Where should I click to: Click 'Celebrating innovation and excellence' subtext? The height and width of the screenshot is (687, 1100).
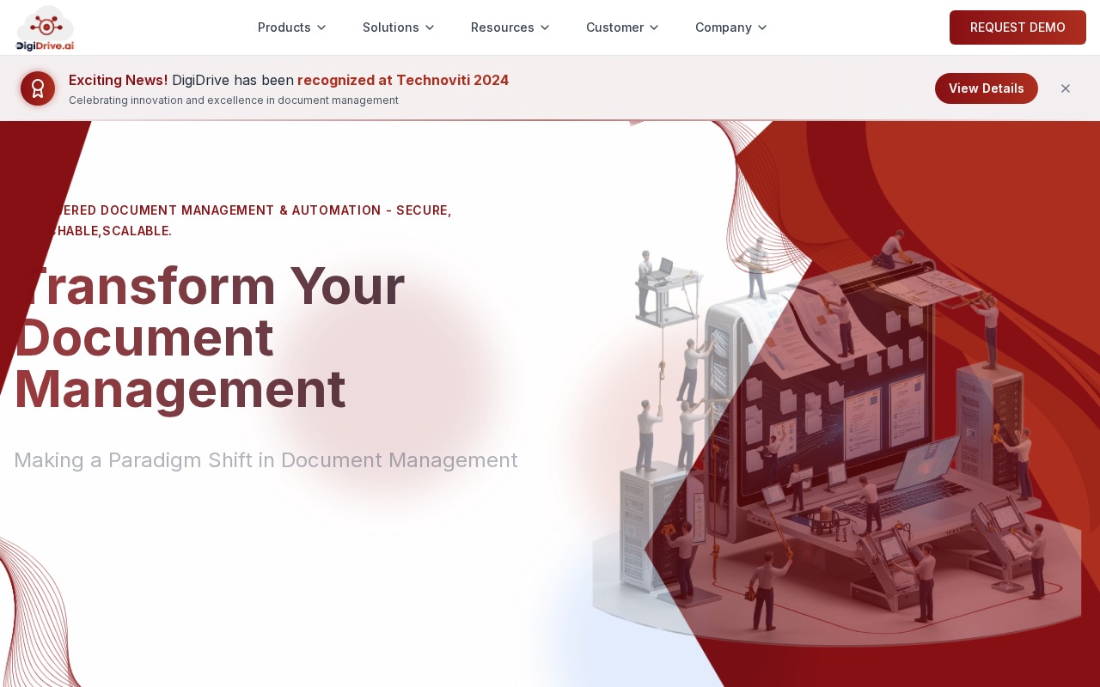click(234, 100)
